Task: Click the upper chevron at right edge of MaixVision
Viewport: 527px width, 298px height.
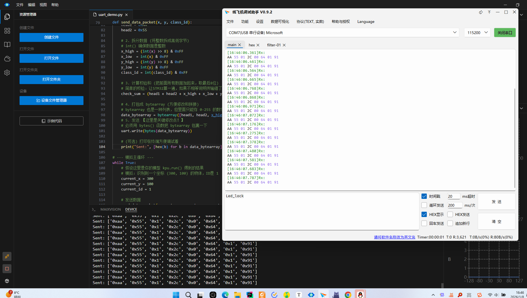Action: [521, 15]
